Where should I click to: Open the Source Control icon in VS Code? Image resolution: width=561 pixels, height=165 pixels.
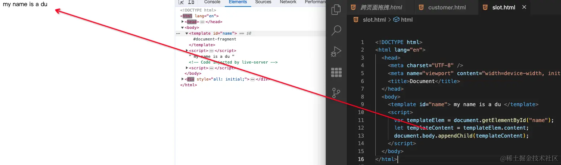(336, 93)
